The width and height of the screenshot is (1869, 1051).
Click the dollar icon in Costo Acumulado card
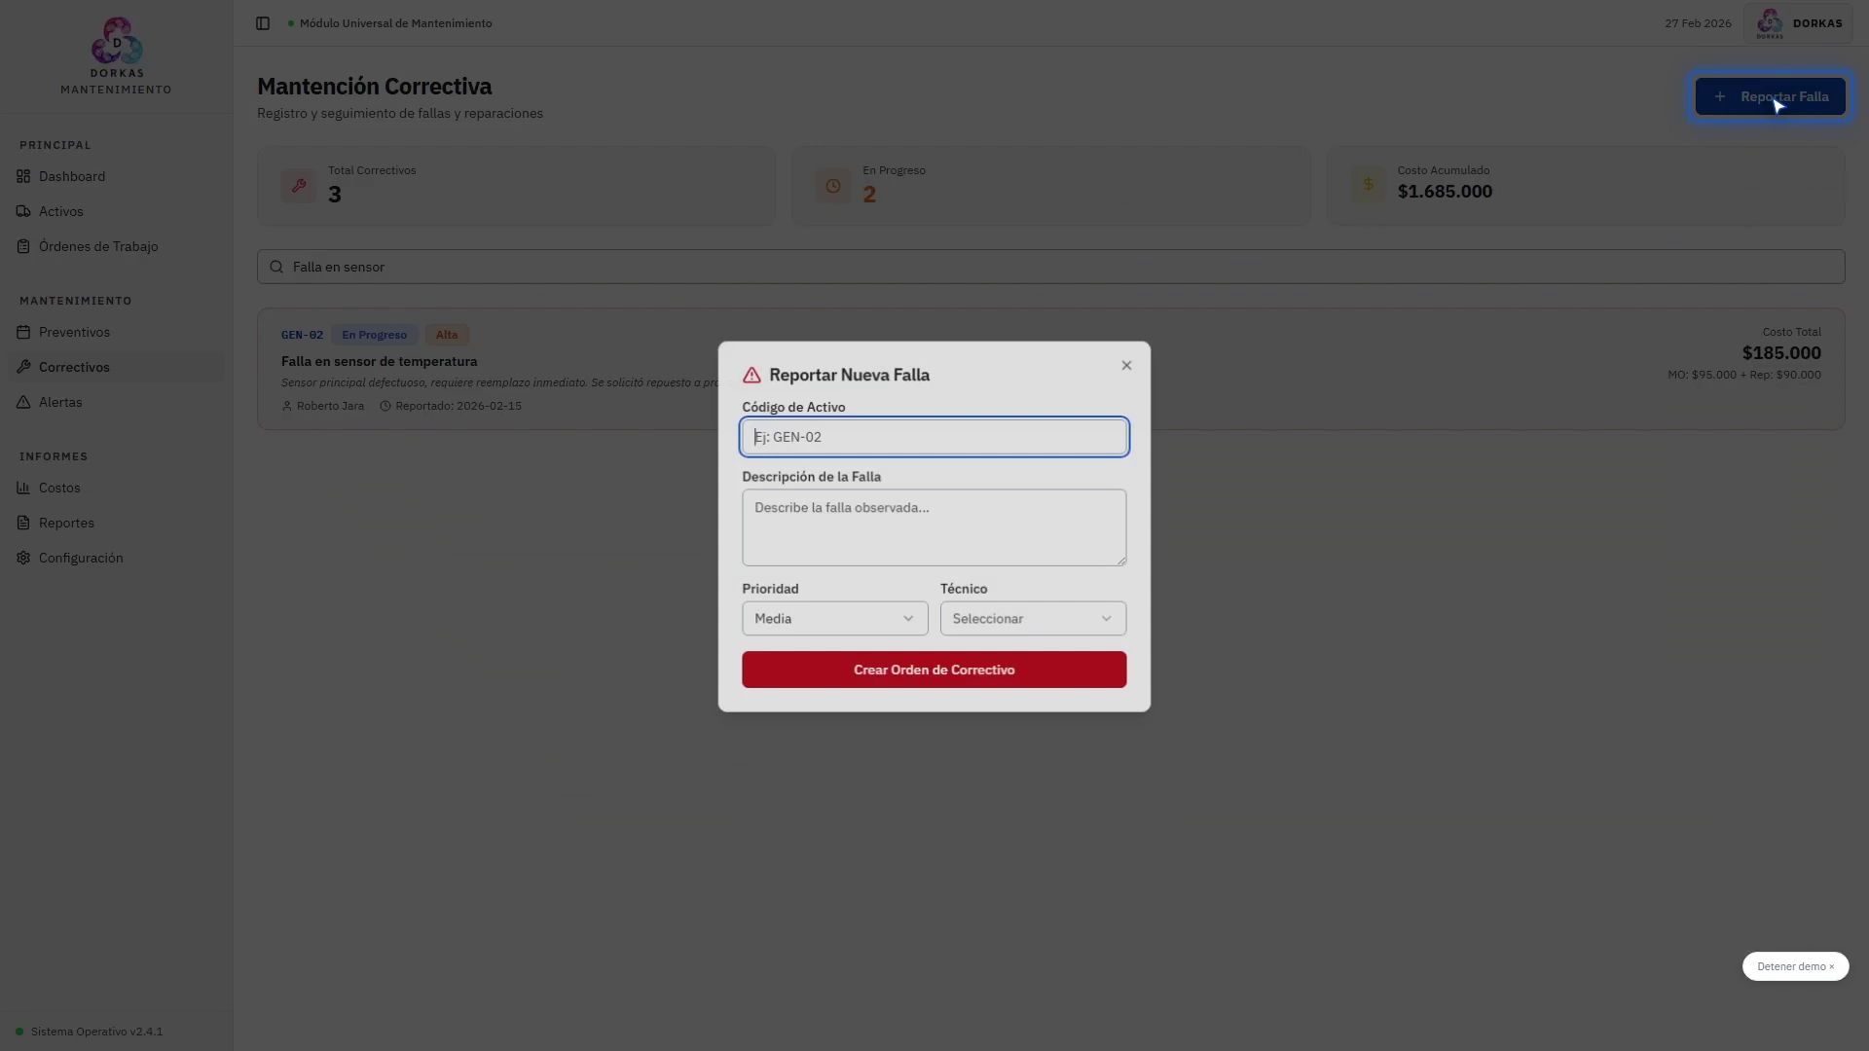tap(1368, 184)
